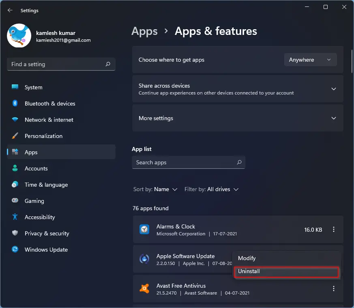Click the 16.0 KB size value
The width and height of the screenshot is (354, 308).
click(313, 230)
